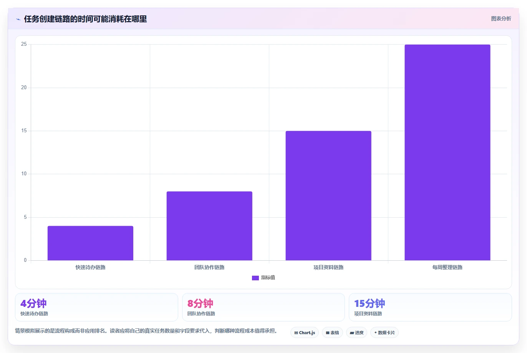
Task: Click the 图表分析 label in the header
Action: (501, 18)
